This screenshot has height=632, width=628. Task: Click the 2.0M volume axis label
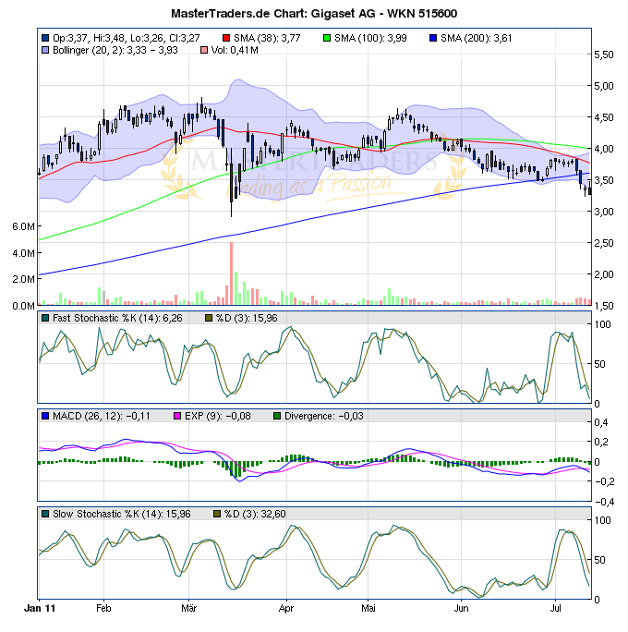(x=23, y=279)
